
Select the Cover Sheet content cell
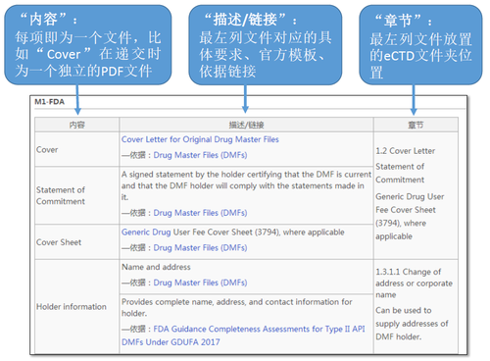coord(77,242)
